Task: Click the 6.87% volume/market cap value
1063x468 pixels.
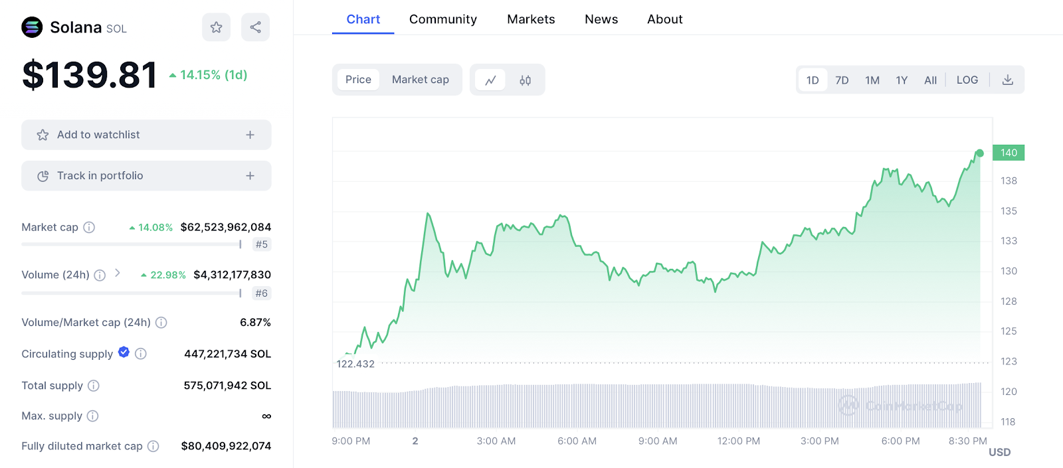Action: (x=255, y=323)
